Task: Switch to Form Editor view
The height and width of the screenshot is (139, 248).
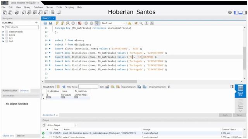Action: click(x=240, y=105)
